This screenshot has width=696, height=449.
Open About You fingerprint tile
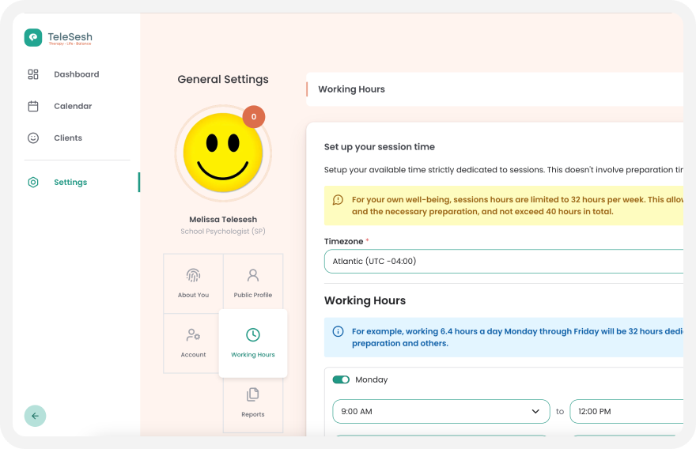193,283
